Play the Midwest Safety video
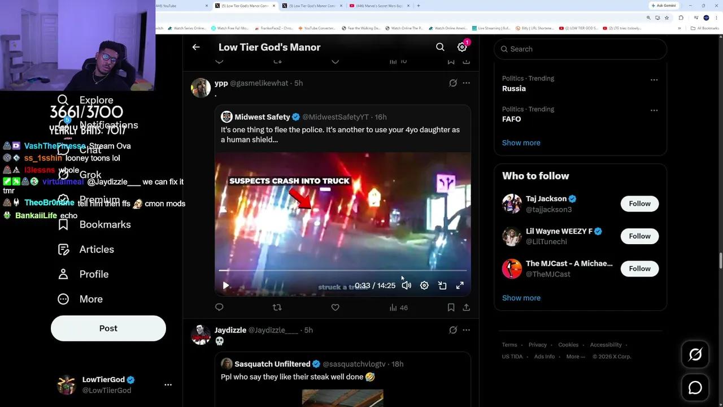 tap(226, 286)
